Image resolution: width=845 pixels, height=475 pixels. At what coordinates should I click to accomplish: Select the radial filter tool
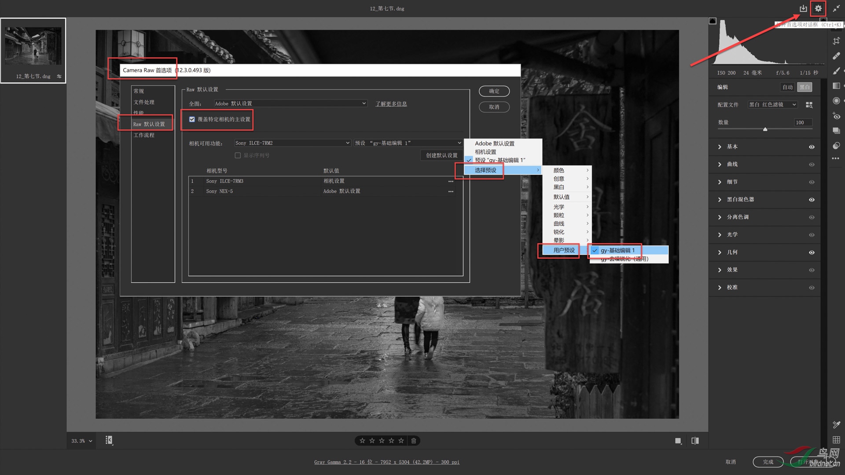836,101
